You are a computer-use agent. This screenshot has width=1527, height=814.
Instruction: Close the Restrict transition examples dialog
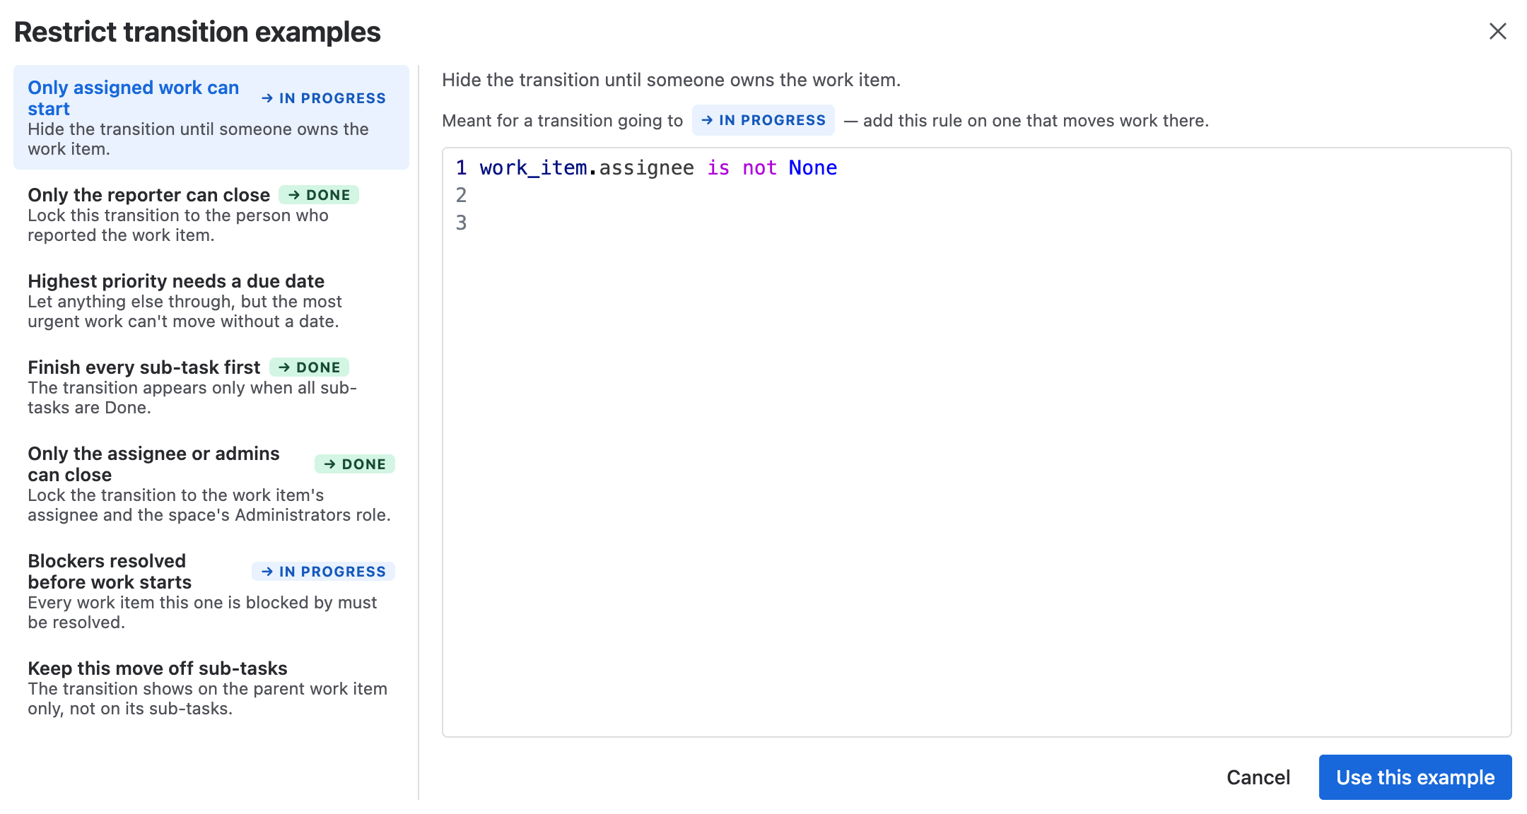(1497, 31)
